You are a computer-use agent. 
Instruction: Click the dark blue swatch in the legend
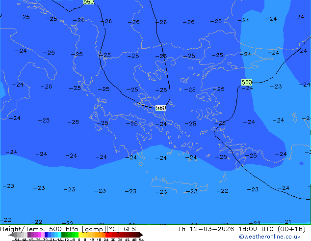46,235
